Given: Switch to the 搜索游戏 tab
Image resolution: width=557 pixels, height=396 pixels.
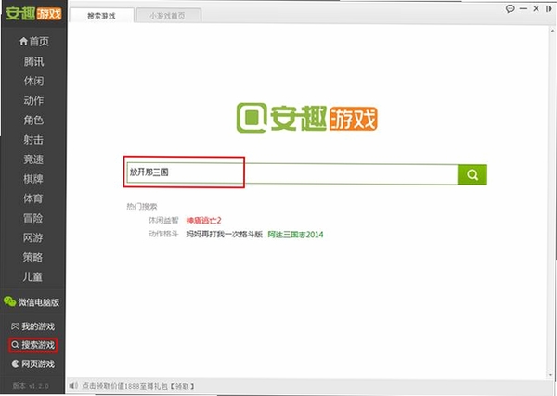Looking at the screenshot, I should click(101, 16).
